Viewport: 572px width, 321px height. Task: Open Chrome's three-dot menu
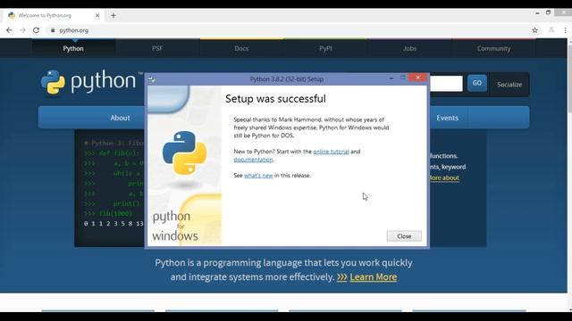[565, 30]
